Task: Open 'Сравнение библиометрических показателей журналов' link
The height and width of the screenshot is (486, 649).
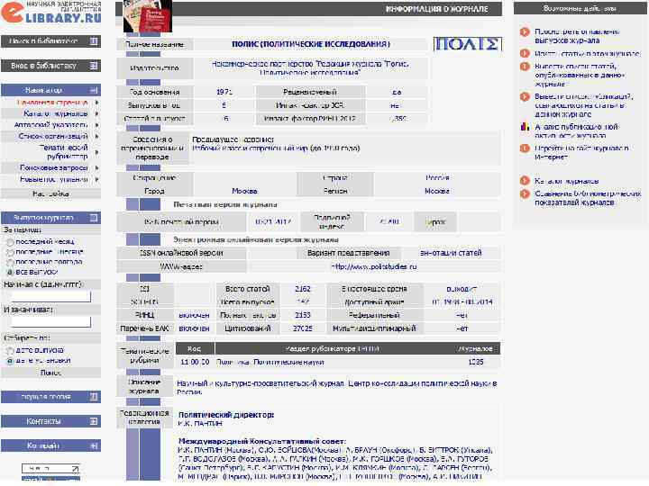Action: [x=588, y=198]
